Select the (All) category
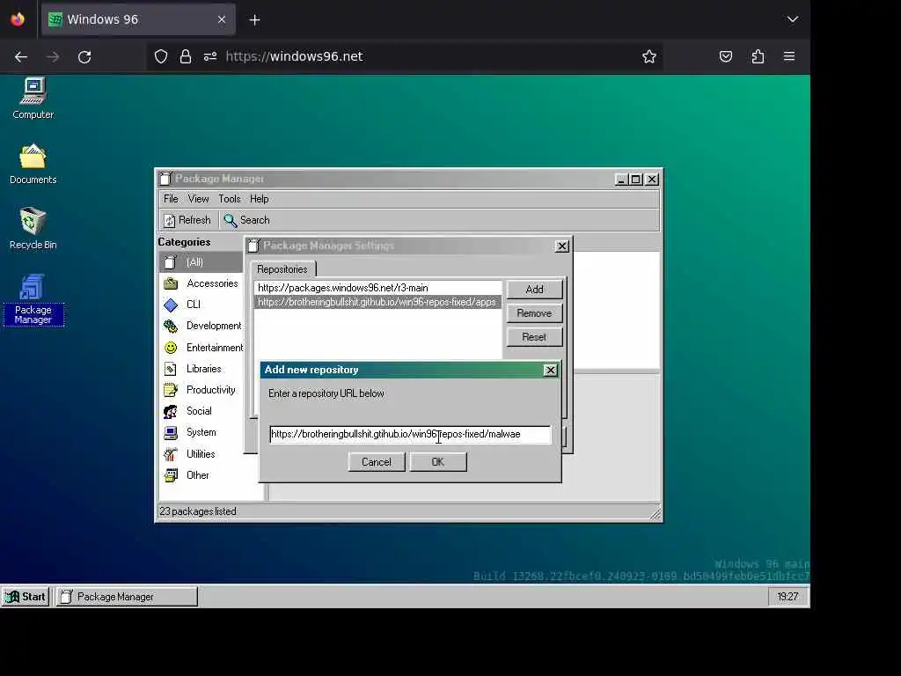Viewport: 901px width, 676px height. (200, 262)
